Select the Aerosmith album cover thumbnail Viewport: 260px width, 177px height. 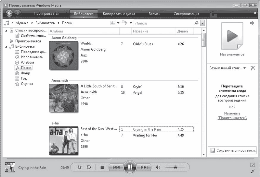point(64,98)
